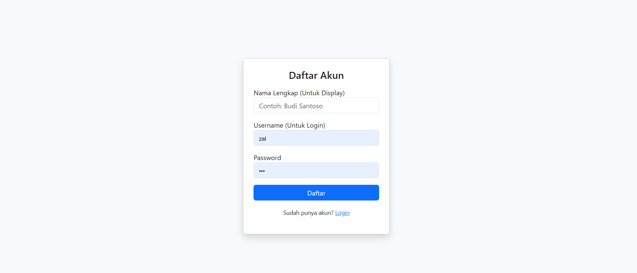Click the masked password dots
The height and width of the screenshot is (273, 637).
[x=262, y=171]
